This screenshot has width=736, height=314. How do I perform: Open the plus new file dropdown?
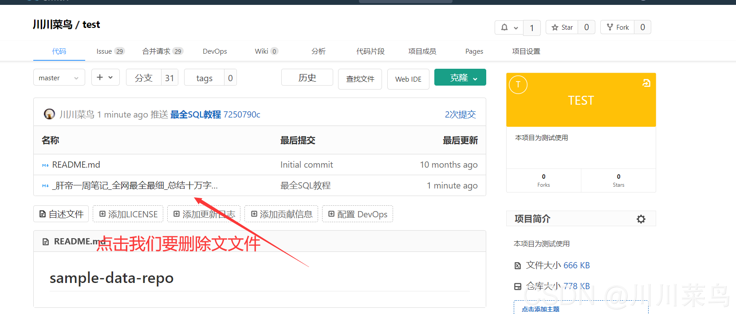tap(105, 77)
